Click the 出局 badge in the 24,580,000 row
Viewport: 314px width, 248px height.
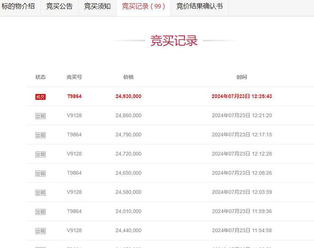click(x=40, y=193)
